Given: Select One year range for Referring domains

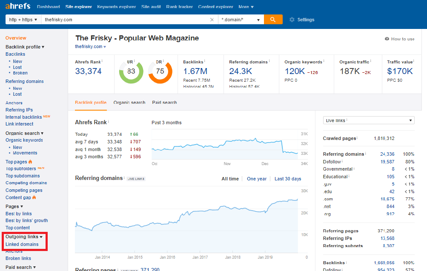Looking at the screenshot, I should point(257,179).
